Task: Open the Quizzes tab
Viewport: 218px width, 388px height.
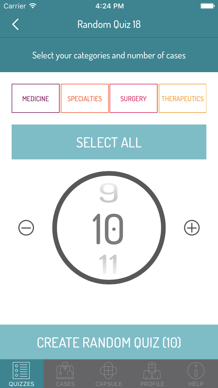Action: click(x=22, y=374)
